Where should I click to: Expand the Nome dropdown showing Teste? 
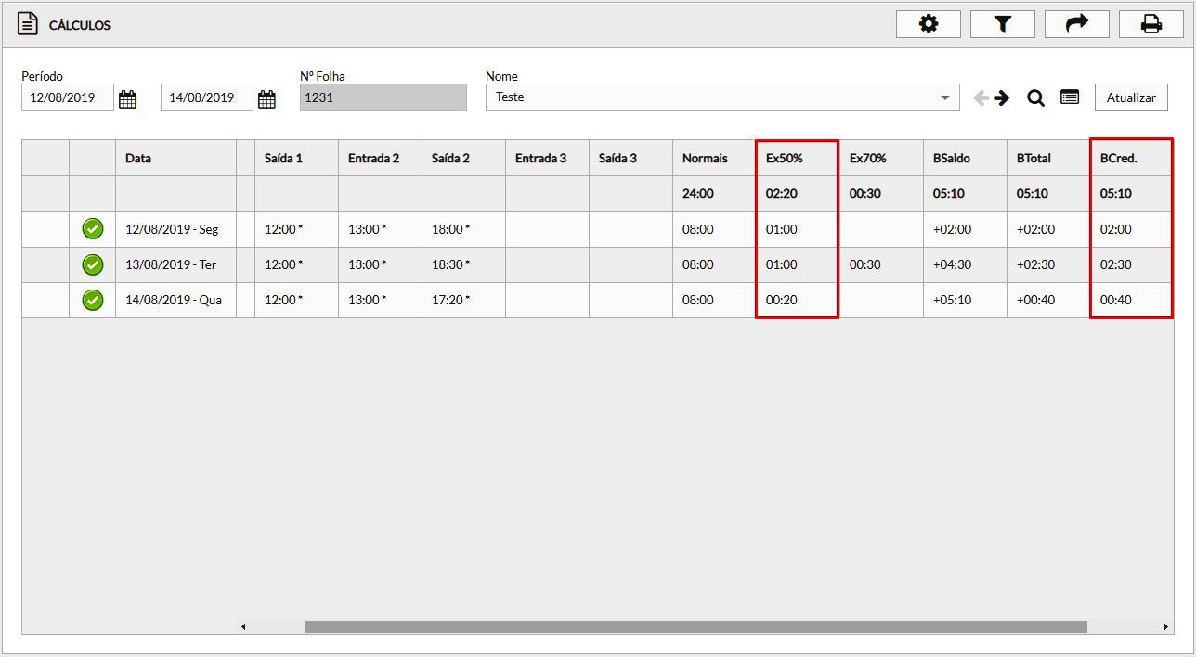(944, 97)
